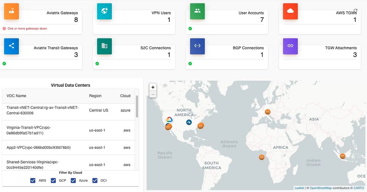367x192 pixels.
Task: Disable the GCP filter checkbox
Action: (x=53, y=180)
